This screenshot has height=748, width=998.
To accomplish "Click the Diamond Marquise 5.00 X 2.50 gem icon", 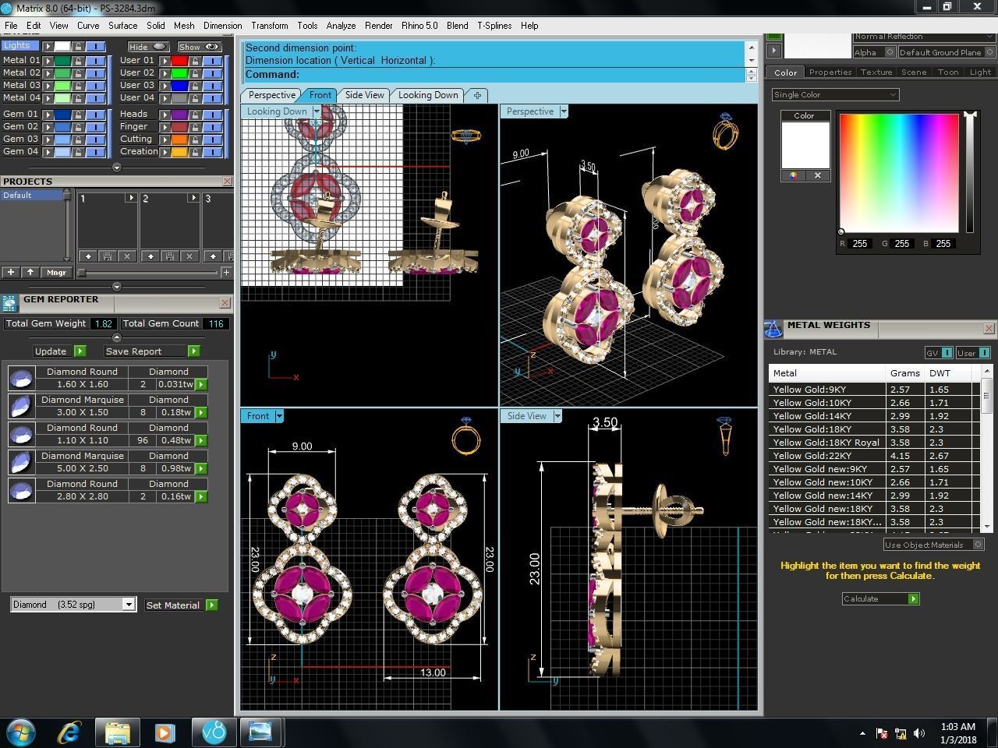I will pos(21,462).
